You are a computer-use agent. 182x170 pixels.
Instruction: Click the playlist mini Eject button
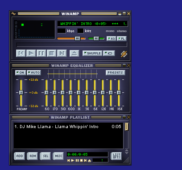(x=90, y=161)
